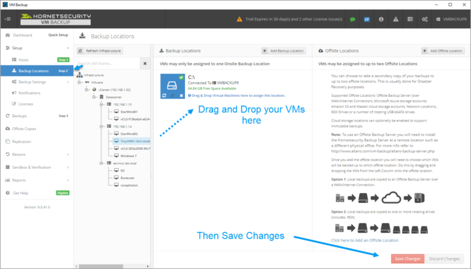
Task: Click the trial expiry warning icon
Action: [x=239, y=19]
